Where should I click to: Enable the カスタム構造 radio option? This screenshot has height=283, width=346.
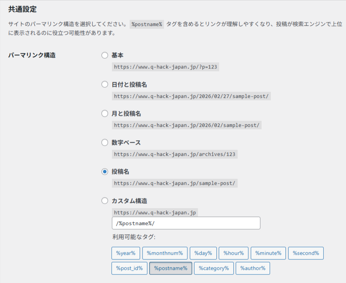(x=105, y=201)
